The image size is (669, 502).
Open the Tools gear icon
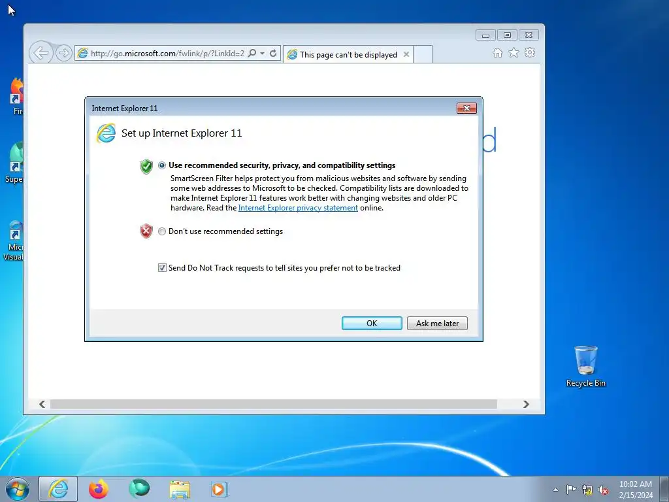click(530, 52)
